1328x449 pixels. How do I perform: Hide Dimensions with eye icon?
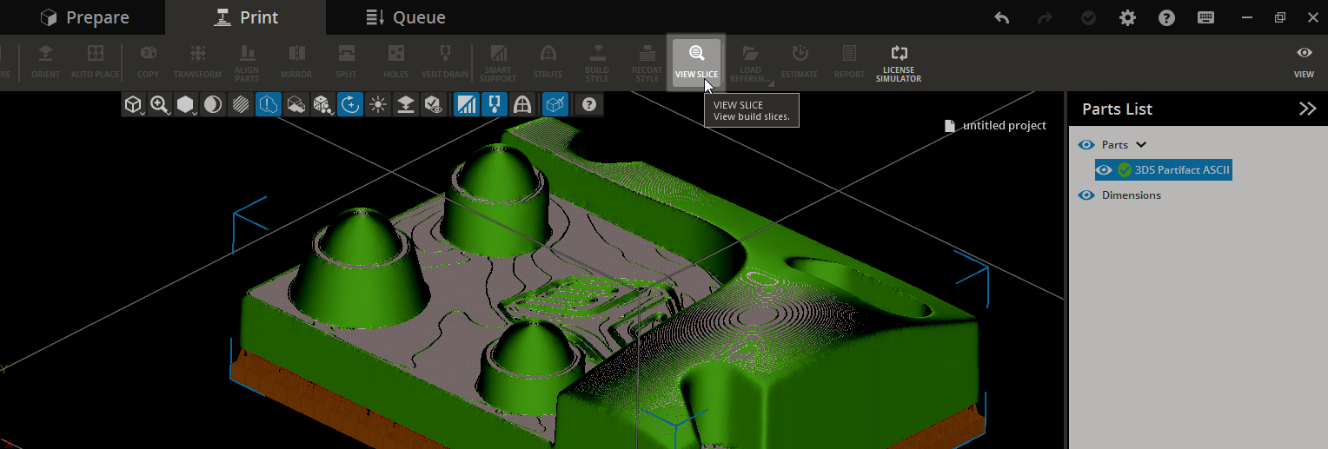tap(1086, 195)
